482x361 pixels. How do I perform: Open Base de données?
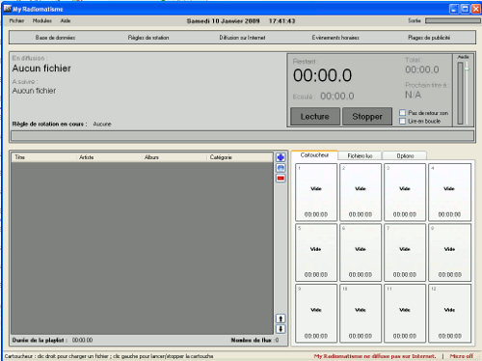click(x=55, y=38)
